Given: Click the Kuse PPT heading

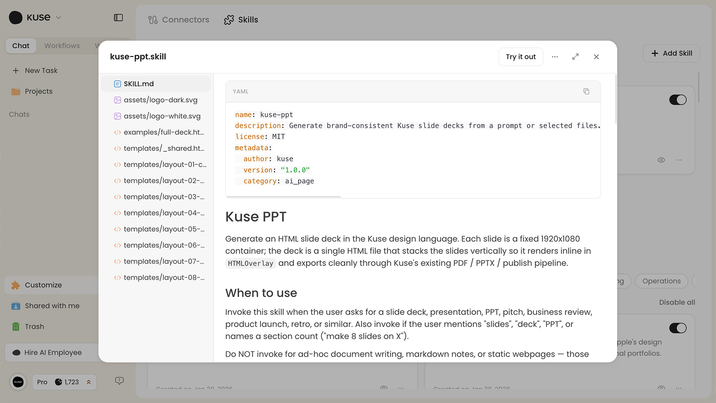Looking at the screenshot, I should (256, 217).
